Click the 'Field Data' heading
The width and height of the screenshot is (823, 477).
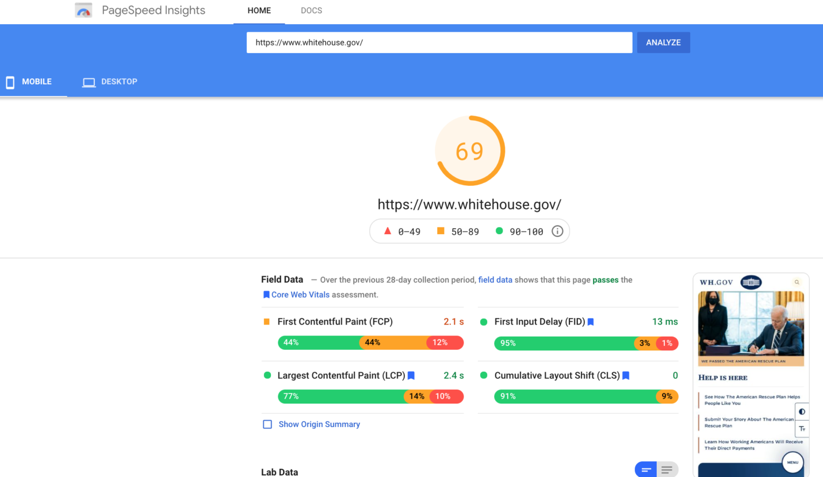[282, 280]
